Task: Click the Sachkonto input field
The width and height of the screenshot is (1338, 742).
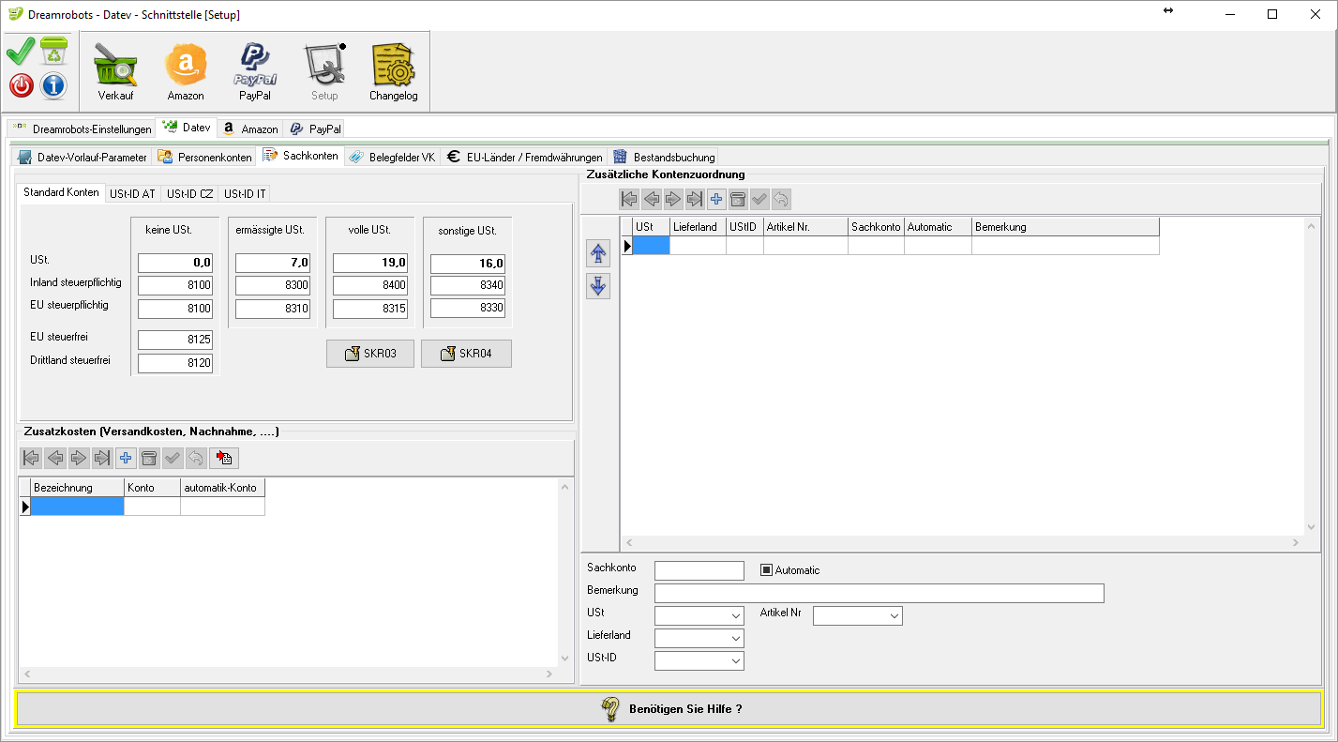Action: pyautogui.click(x=699, y=570)
